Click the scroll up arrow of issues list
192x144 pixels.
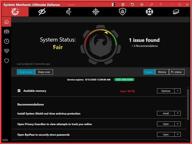[x=188, y=87]
